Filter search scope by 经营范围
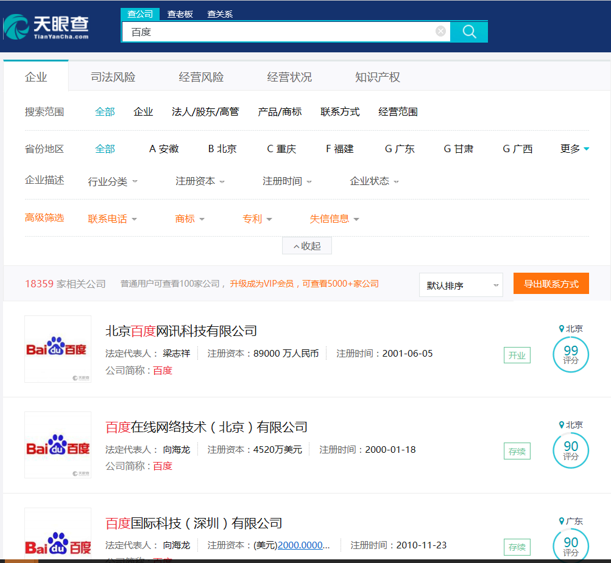This screenshot has height=563, width=611. 398,112
